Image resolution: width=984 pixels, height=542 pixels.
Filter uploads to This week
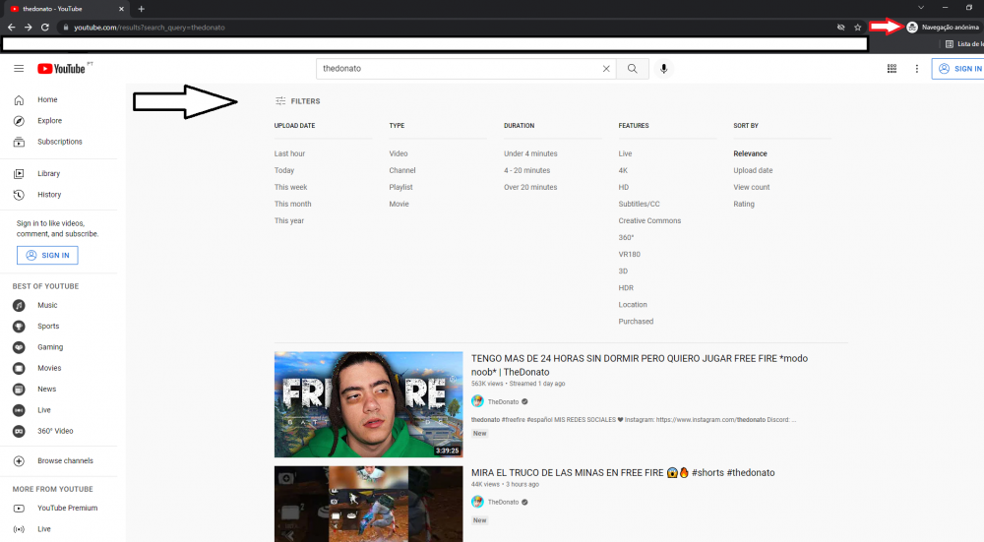pos(290,187)
